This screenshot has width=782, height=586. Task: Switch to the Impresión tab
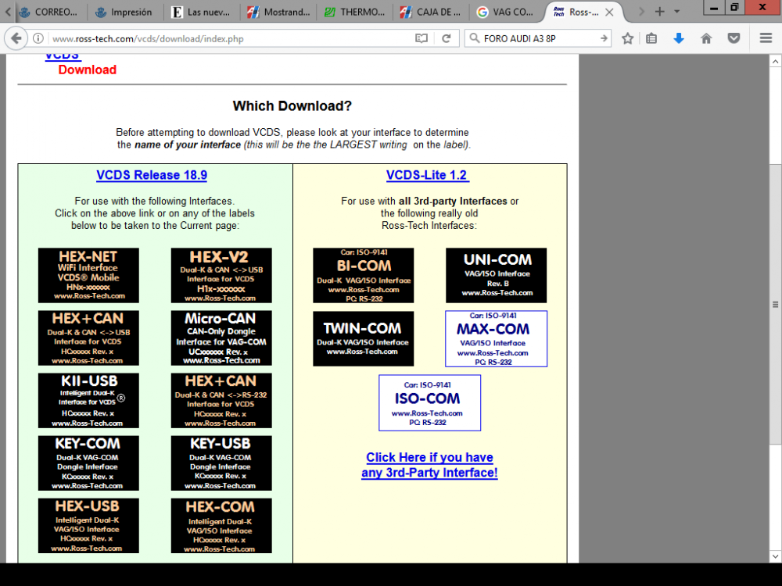[124, 12]
